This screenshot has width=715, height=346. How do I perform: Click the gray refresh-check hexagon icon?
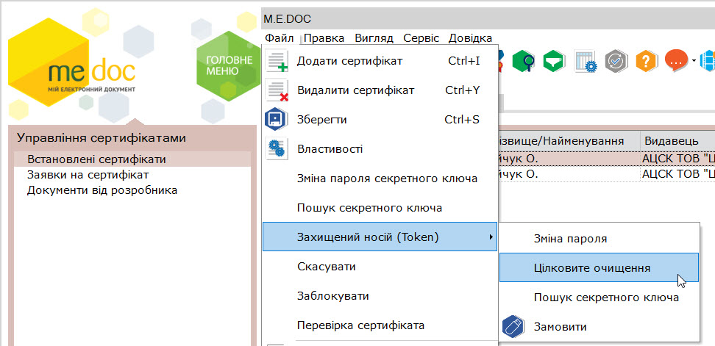(x=616, y=60)
